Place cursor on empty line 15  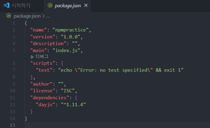117,125
